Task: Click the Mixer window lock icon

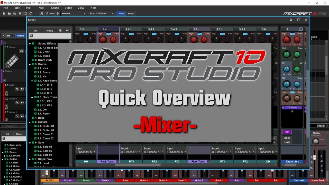Action: 291,20
